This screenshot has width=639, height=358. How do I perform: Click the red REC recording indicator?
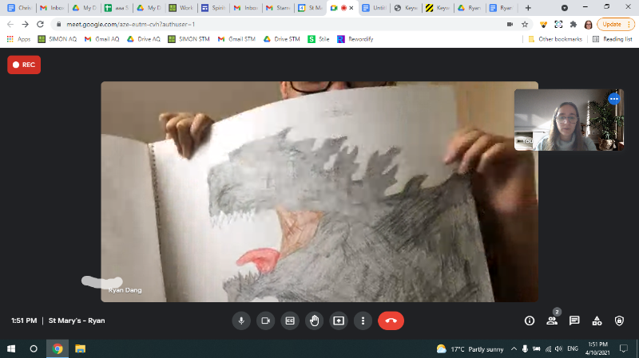pos(24,65)
